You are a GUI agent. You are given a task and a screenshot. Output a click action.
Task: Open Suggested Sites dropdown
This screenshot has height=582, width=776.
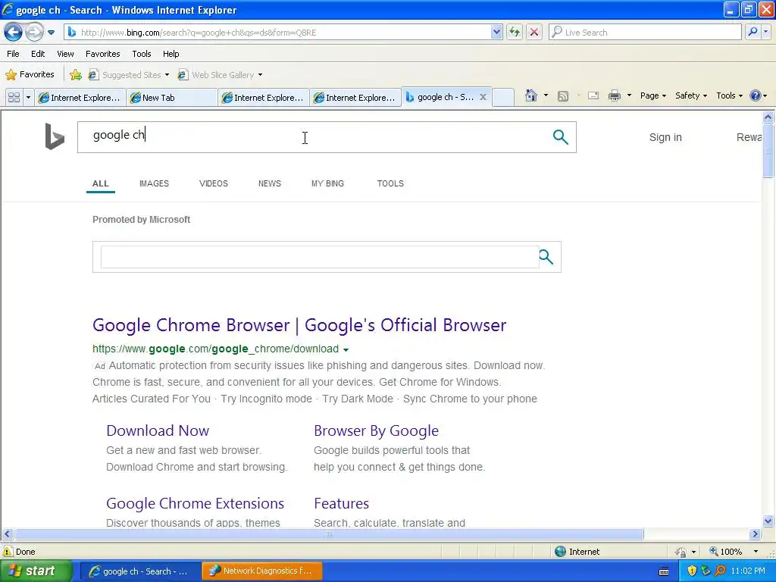coord(129,75)
